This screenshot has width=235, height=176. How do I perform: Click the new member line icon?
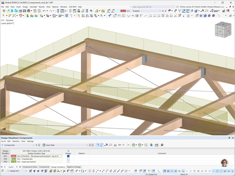[10, 16]
